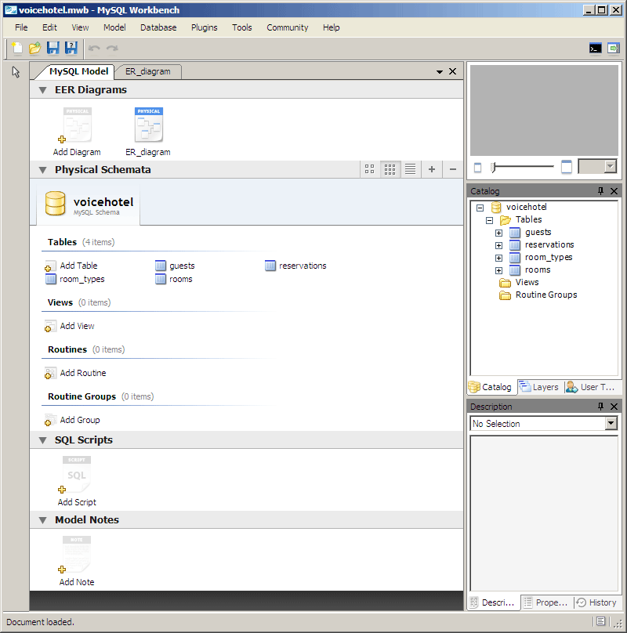This screenshot has width=627, height=633.
Task: Select the rooms table in schemata
Action: (174, 279)
